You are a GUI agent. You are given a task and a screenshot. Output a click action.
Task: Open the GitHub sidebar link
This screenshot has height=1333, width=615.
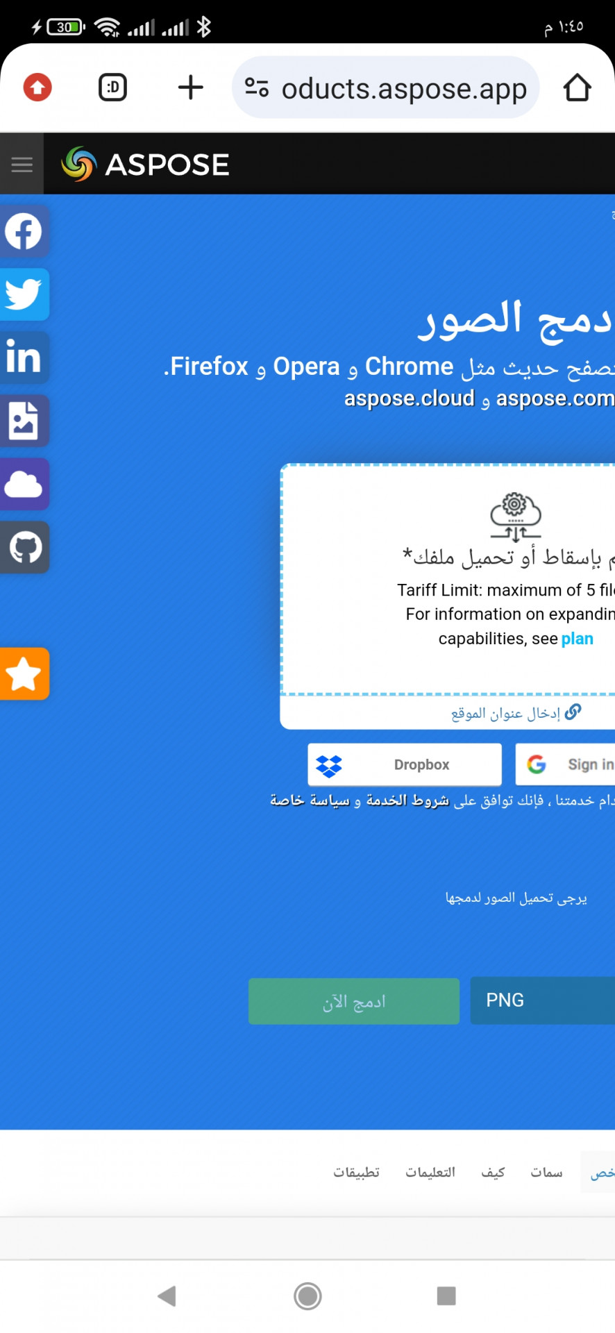point(24,547)
